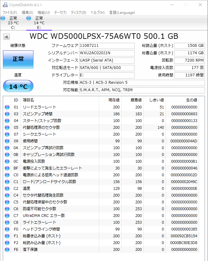Image resolution: width=208 pixels, height=261 pixels.
Task: Click the 14 °C temperature button
Action: click(18, 86)
